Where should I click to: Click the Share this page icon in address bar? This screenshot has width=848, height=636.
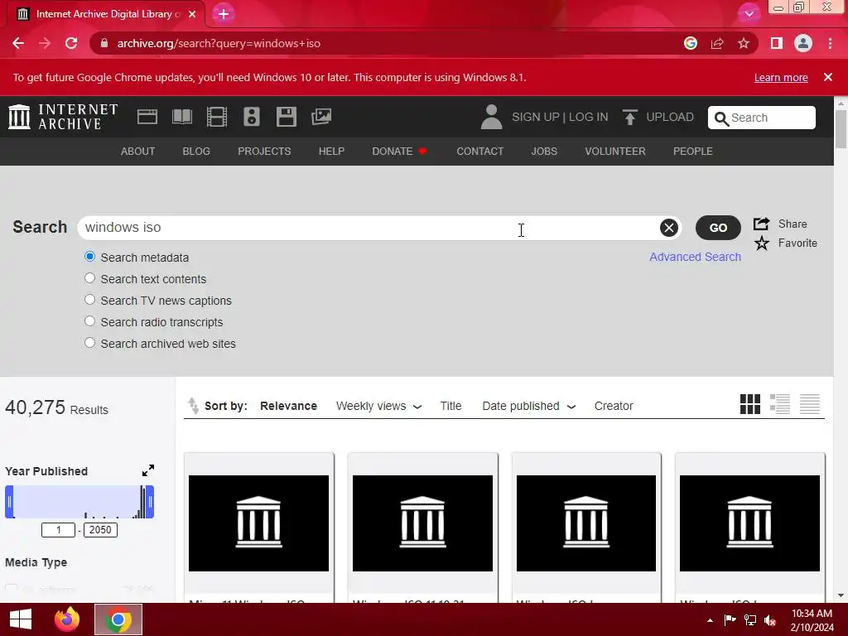717,43
